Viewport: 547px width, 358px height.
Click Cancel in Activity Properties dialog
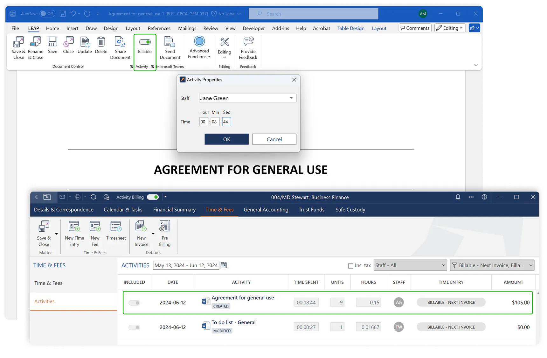[x=274, y=139]
